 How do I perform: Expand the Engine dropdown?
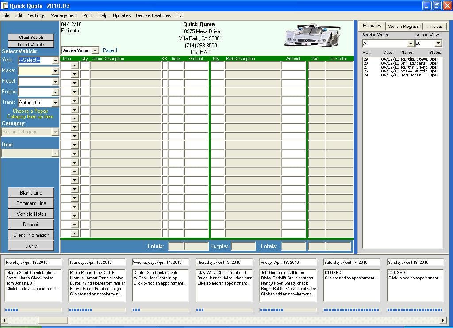tap(55, 92)
